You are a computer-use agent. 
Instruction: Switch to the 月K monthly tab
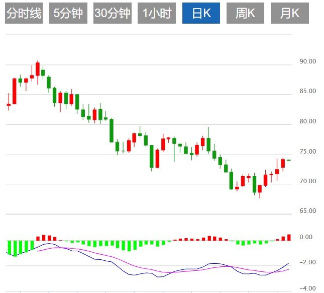point(290,13)
